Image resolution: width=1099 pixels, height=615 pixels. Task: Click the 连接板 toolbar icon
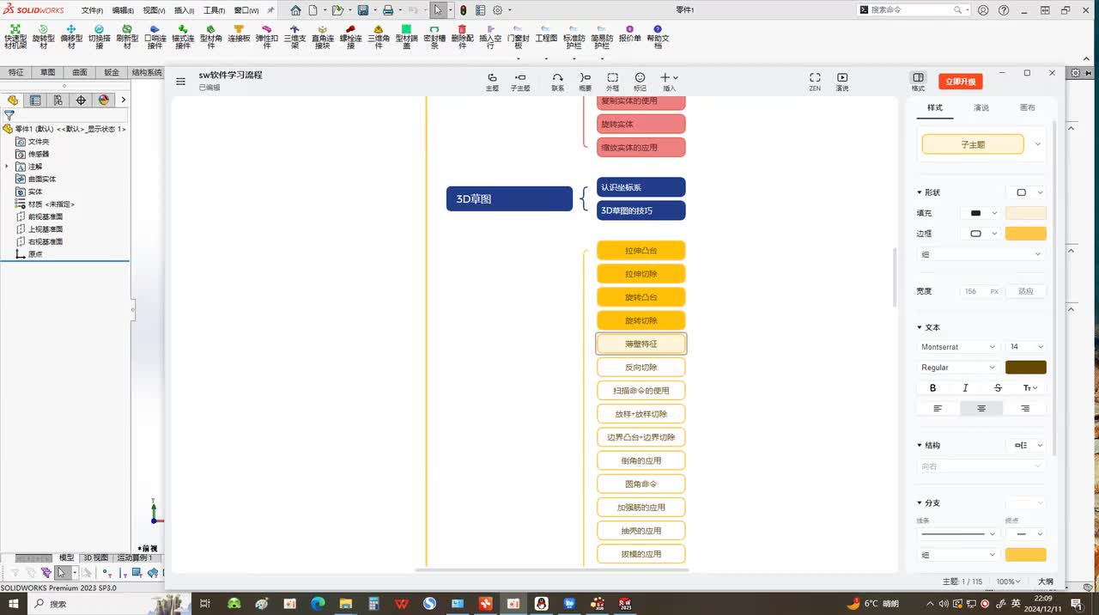coord(239,33)
